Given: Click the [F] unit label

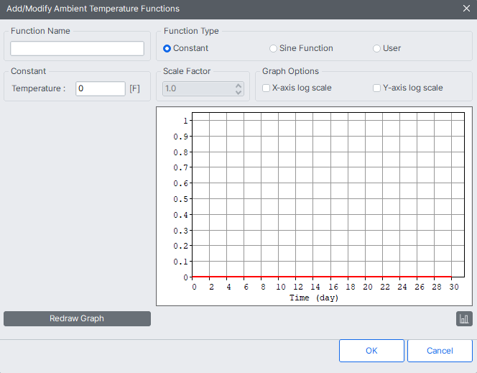Looking at the screenshot, I should coord(135,88).
